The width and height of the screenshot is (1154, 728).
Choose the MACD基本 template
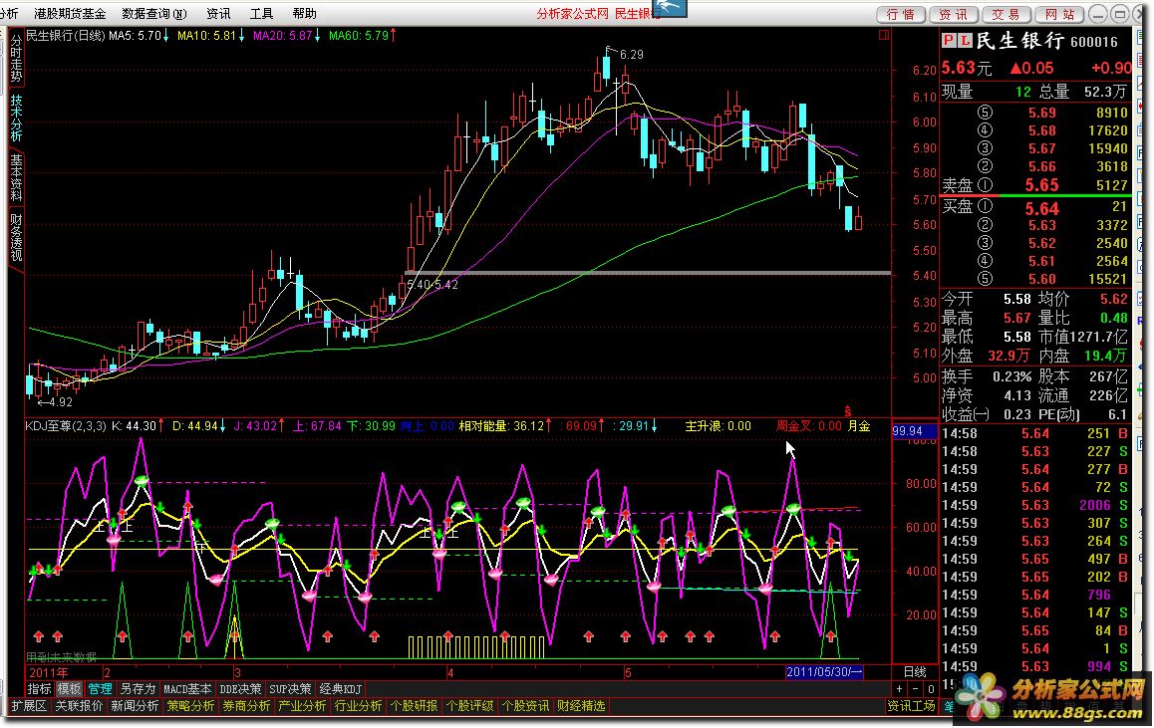(x=187, y=689)
